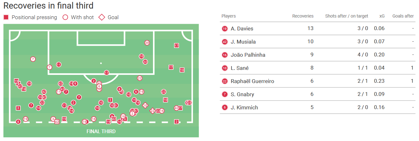
Task: Click the number 9 recovery marker
Action: [75, 84]
